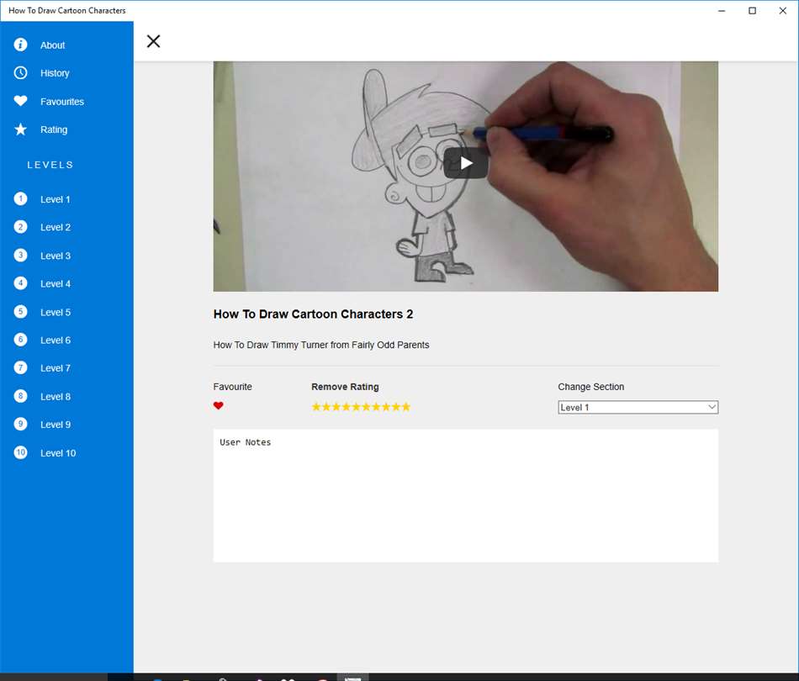Viewport: 799px width, 681px height.
Task: Click the Timmy Turner description text
Action: (321, 345)
